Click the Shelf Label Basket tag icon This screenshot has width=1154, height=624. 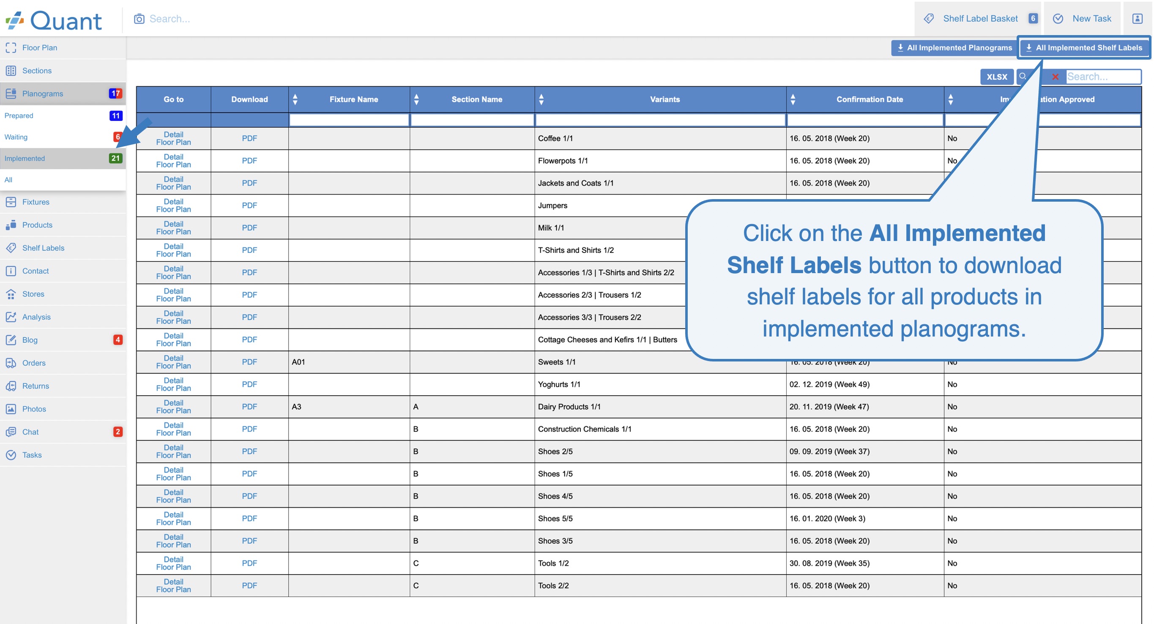(929, 18)
